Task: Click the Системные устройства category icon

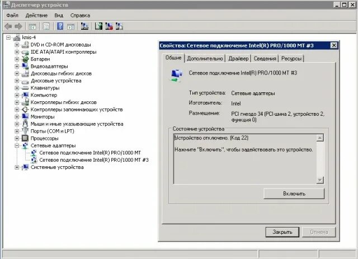Action: (25, 167)
